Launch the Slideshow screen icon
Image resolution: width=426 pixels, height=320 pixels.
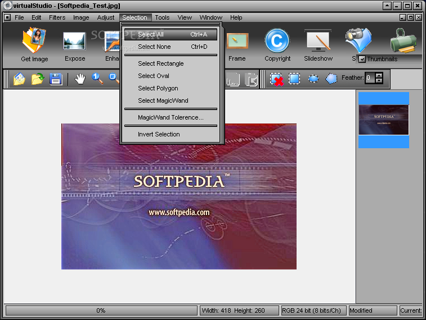[x=318, y=40]
